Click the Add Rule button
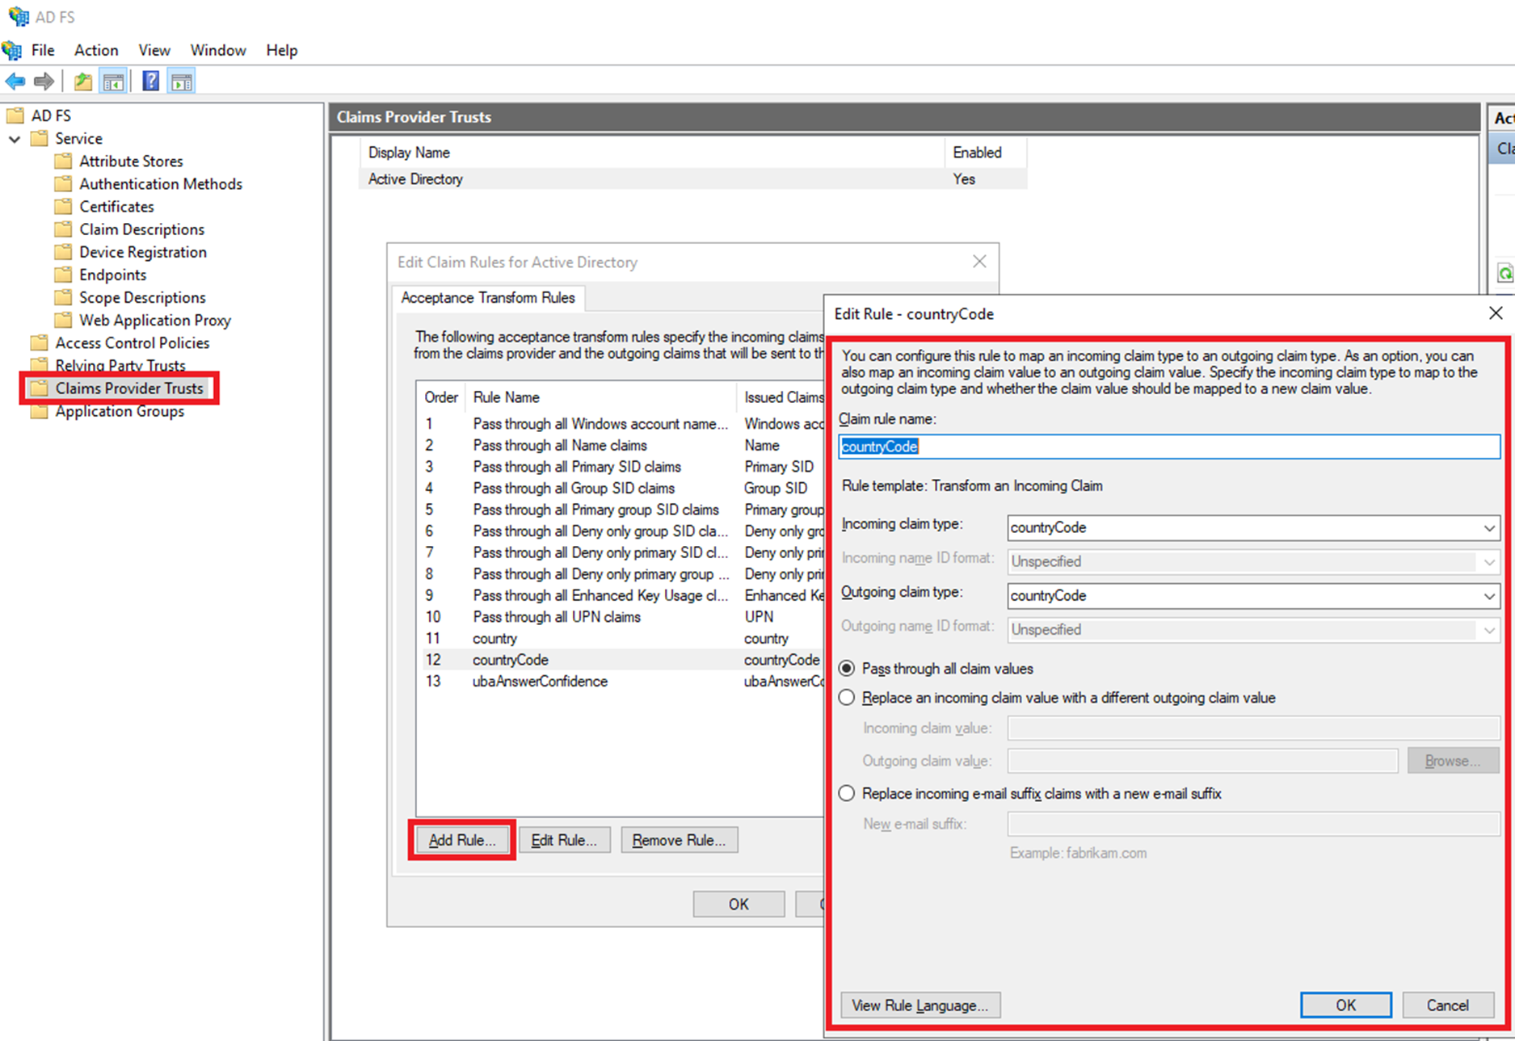Viewport: 1515px width, 1041px height. tap(462, 841)
